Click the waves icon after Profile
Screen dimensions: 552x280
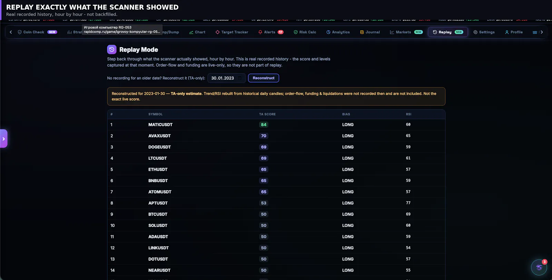(535, 32)
